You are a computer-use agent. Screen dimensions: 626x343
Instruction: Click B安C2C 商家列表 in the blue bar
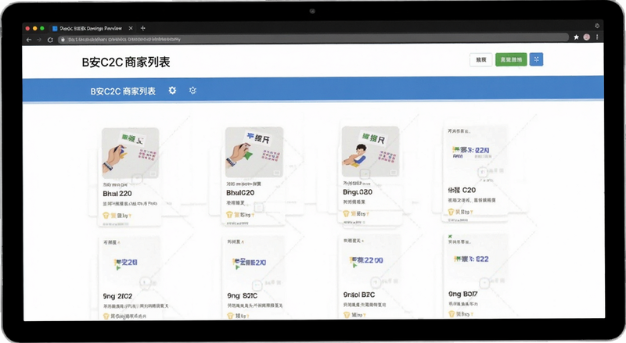(x=123, y=91)
